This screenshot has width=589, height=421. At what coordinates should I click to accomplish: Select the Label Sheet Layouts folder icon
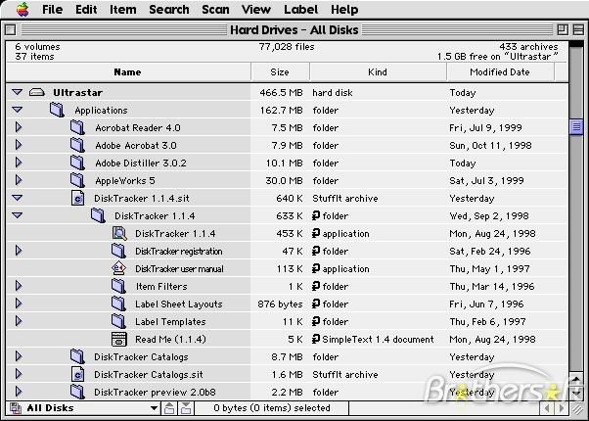tap(118, 304)
